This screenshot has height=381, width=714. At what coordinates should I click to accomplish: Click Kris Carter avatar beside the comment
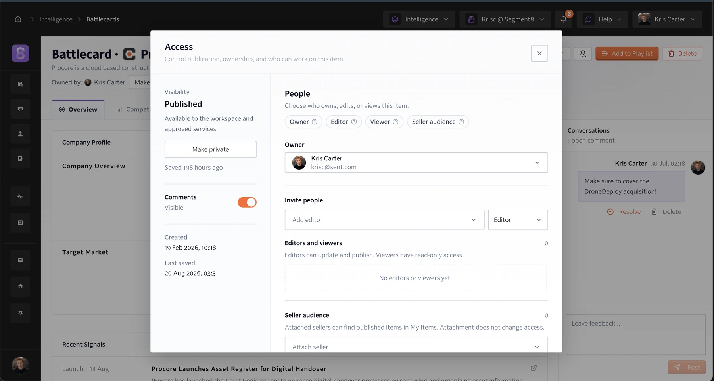698,168
